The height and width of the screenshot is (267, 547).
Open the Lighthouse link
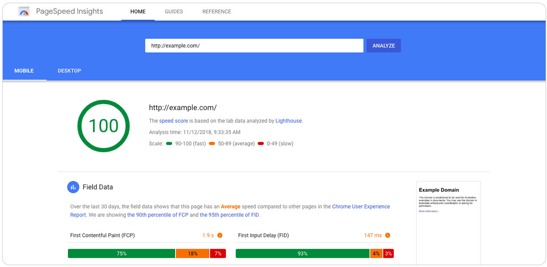click(288, 120)
